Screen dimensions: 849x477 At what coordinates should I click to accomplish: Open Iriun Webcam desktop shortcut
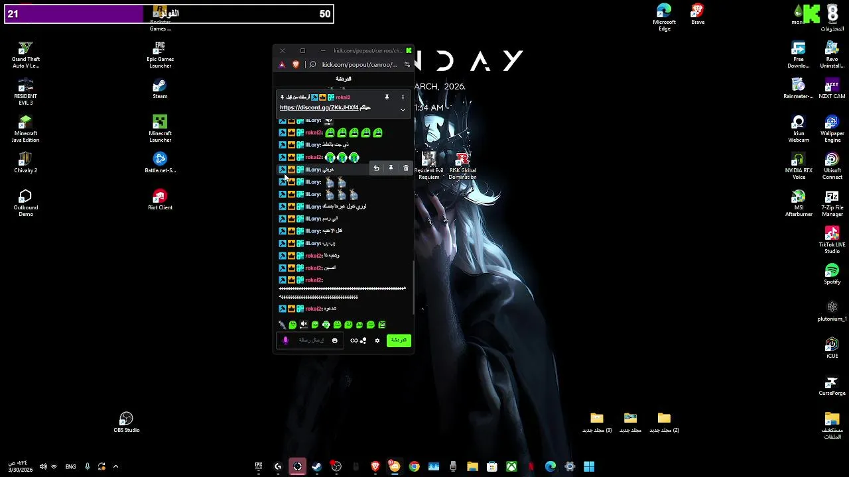click(x=799, y=129)
